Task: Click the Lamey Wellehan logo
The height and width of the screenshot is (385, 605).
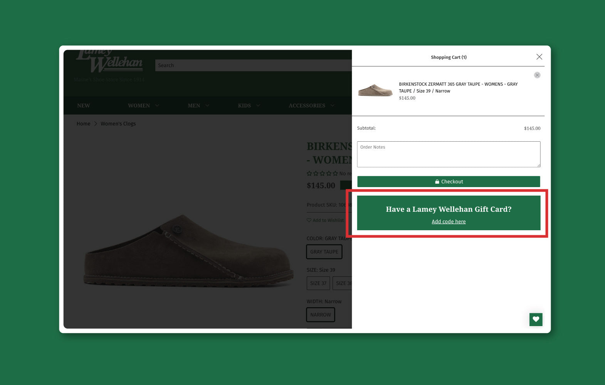Action: (x=110, y=62)
